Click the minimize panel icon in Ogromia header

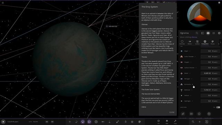pos(214,33)
